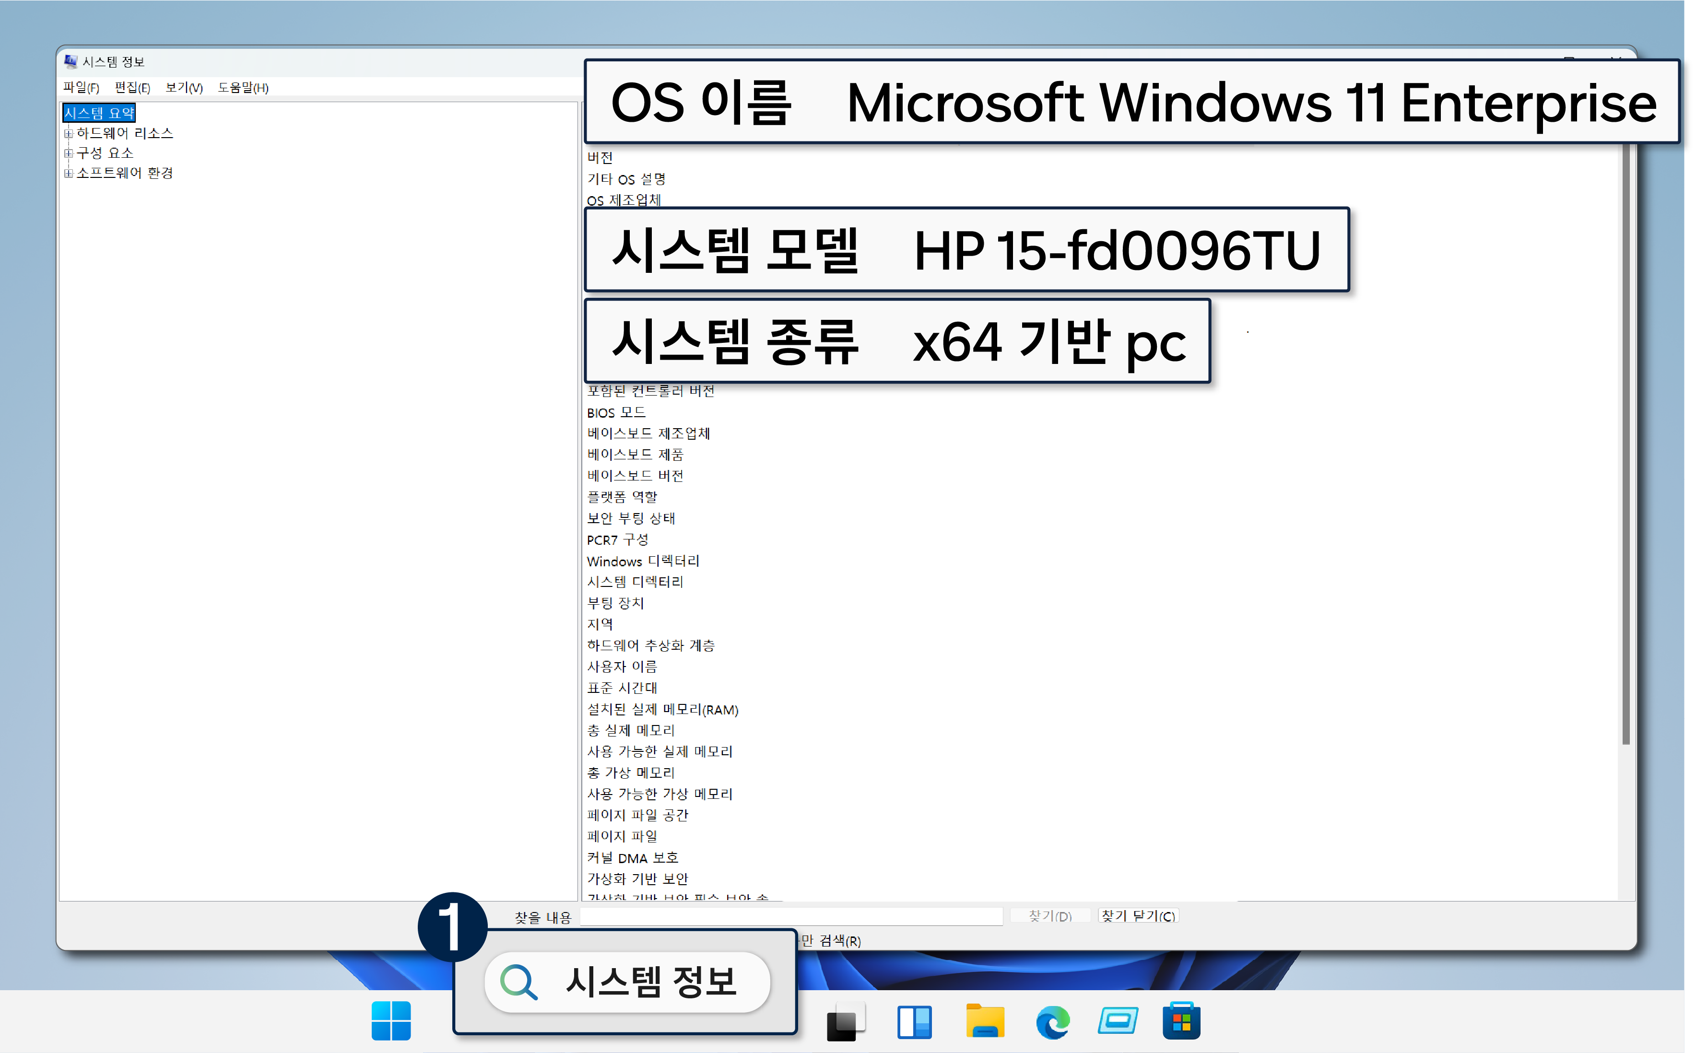Open the 도움말(H) menu
The width and height of the screenshot is (1696, 1053).
(x=242, y=88)
